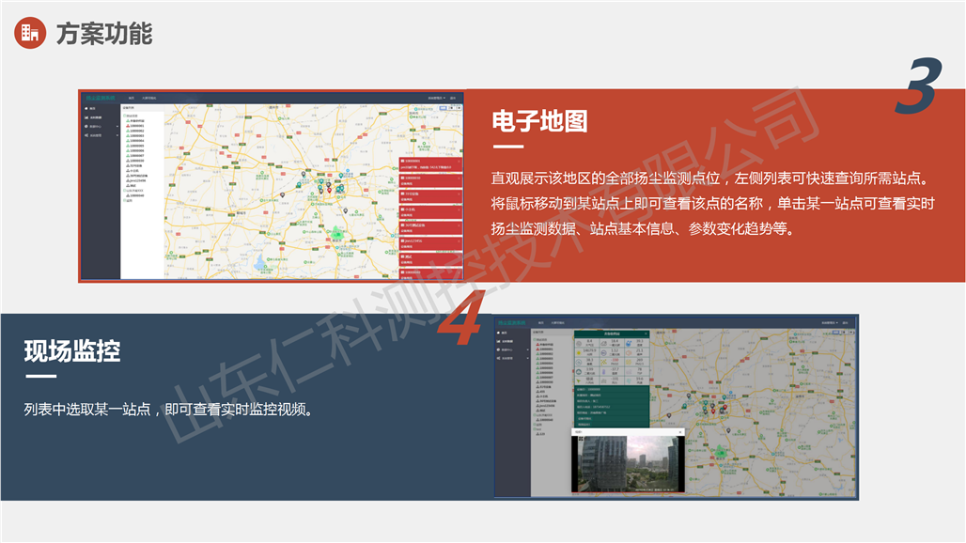This screenshot has height=543, width=966.
Task: Click fullscreen icon in video top-left corner
Action: (x=581, y=439)
